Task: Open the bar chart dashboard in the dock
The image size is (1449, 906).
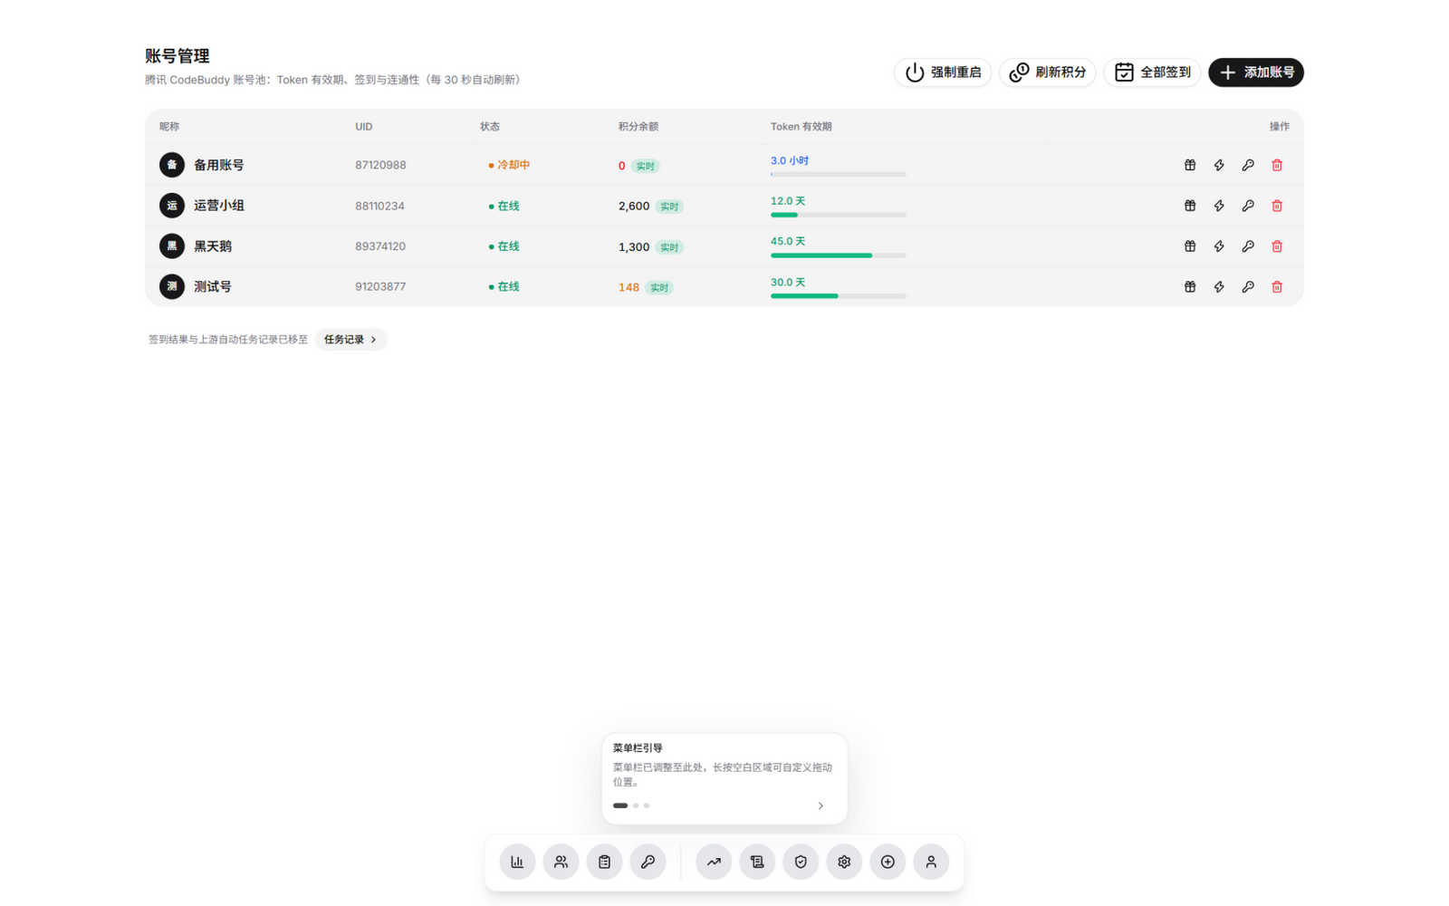Action: (517, 862)
